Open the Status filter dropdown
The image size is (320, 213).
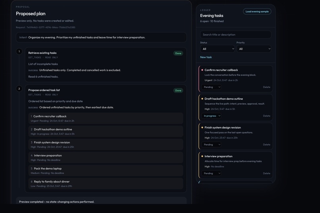click(217, 49)
